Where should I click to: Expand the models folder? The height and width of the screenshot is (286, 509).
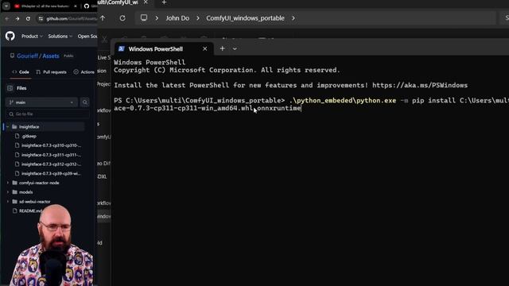pyautogui.click(x=8, y=192)
